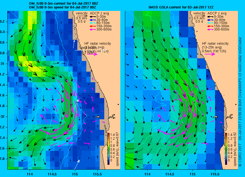Click 'speed (m/s), max=0.92' label
Viewport: 245px width, 177px height.
pyautogui.click(x=235, y=149)
